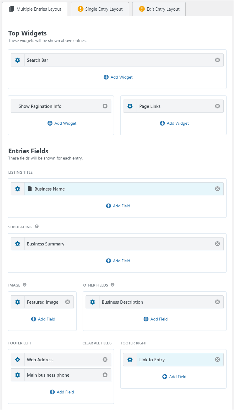Screen dimensions: 234x410
Task: Add Field in Footer Left section
Action: point(62,392)
